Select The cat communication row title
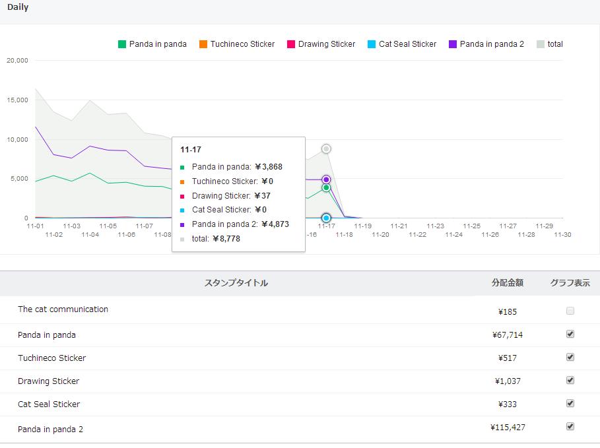Image resolution: width=600 pixels, height=448 pixels. point(63,309)
